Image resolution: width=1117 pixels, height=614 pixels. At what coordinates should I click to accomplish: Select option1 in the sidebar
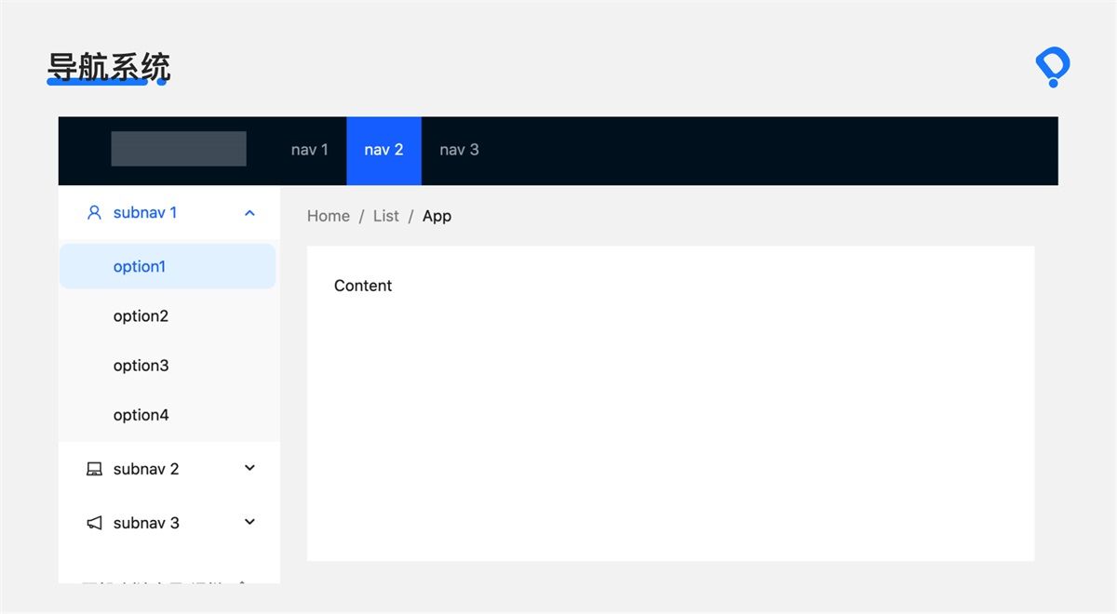pos(168,266)
